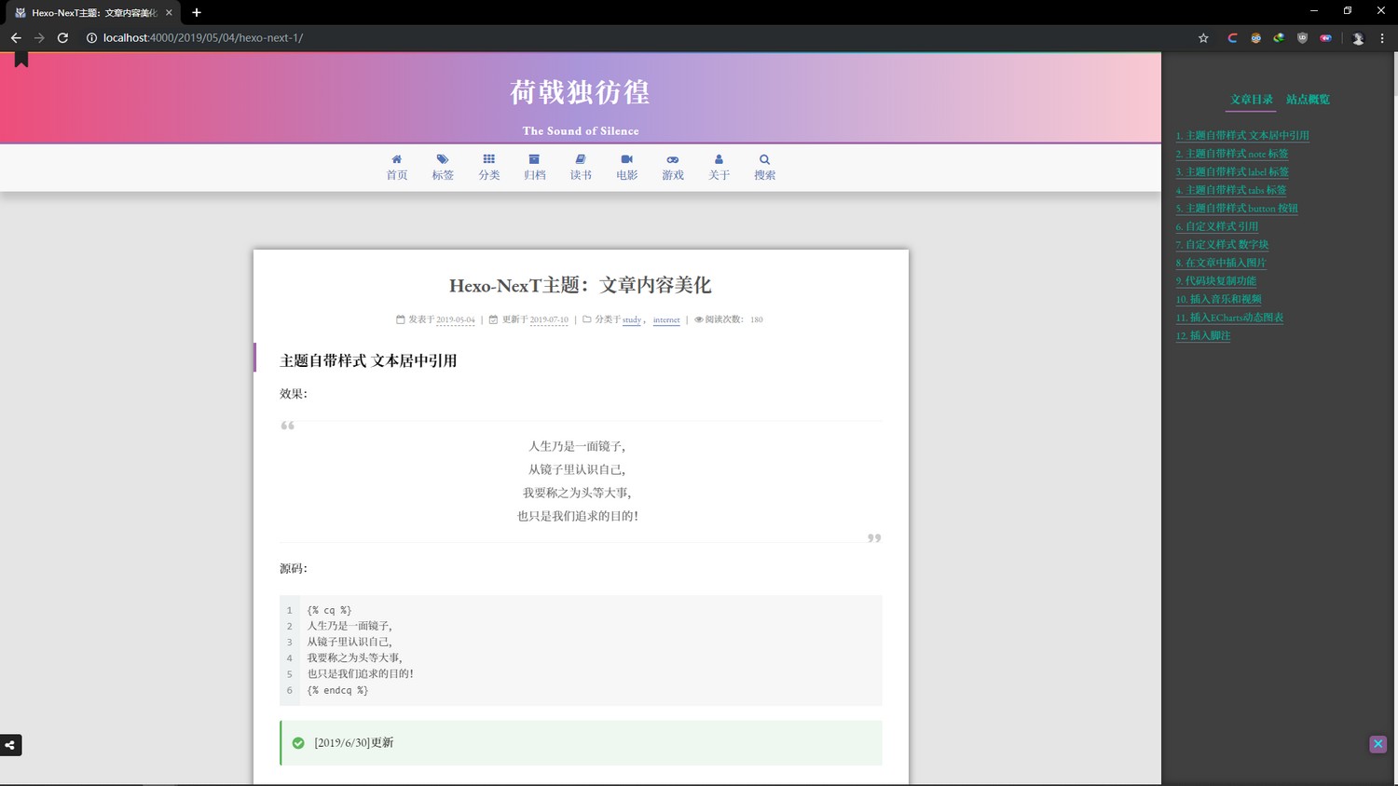Open the 读书 books nav item
The height and width of the screenshot is (786, 1398).
tap(581, 168)
